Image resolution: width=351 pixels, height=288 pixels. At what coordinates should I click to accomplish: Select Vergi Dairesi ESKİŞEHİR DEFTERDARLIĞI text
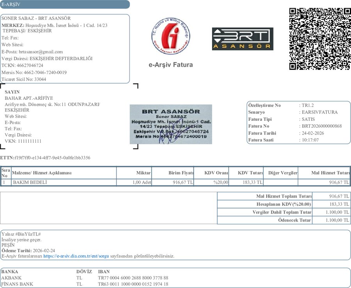coord(47,58)
